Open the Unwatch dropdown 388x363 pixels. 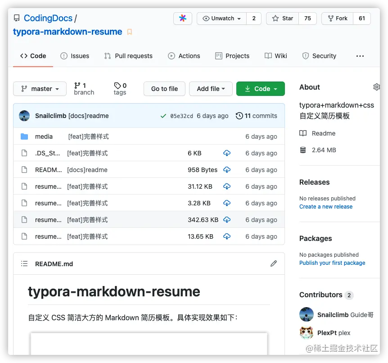click(222, 18)
